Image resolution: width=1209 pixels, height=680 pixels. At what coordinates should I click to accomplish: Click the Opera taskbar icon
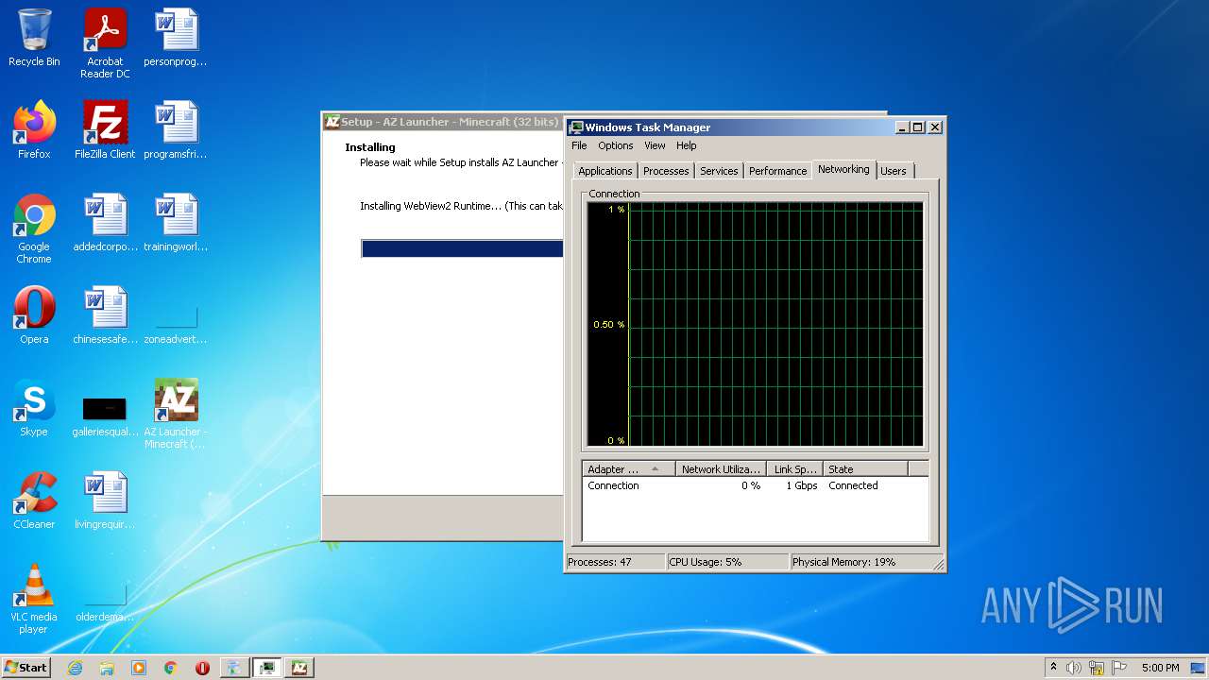[x=202, y=668]
